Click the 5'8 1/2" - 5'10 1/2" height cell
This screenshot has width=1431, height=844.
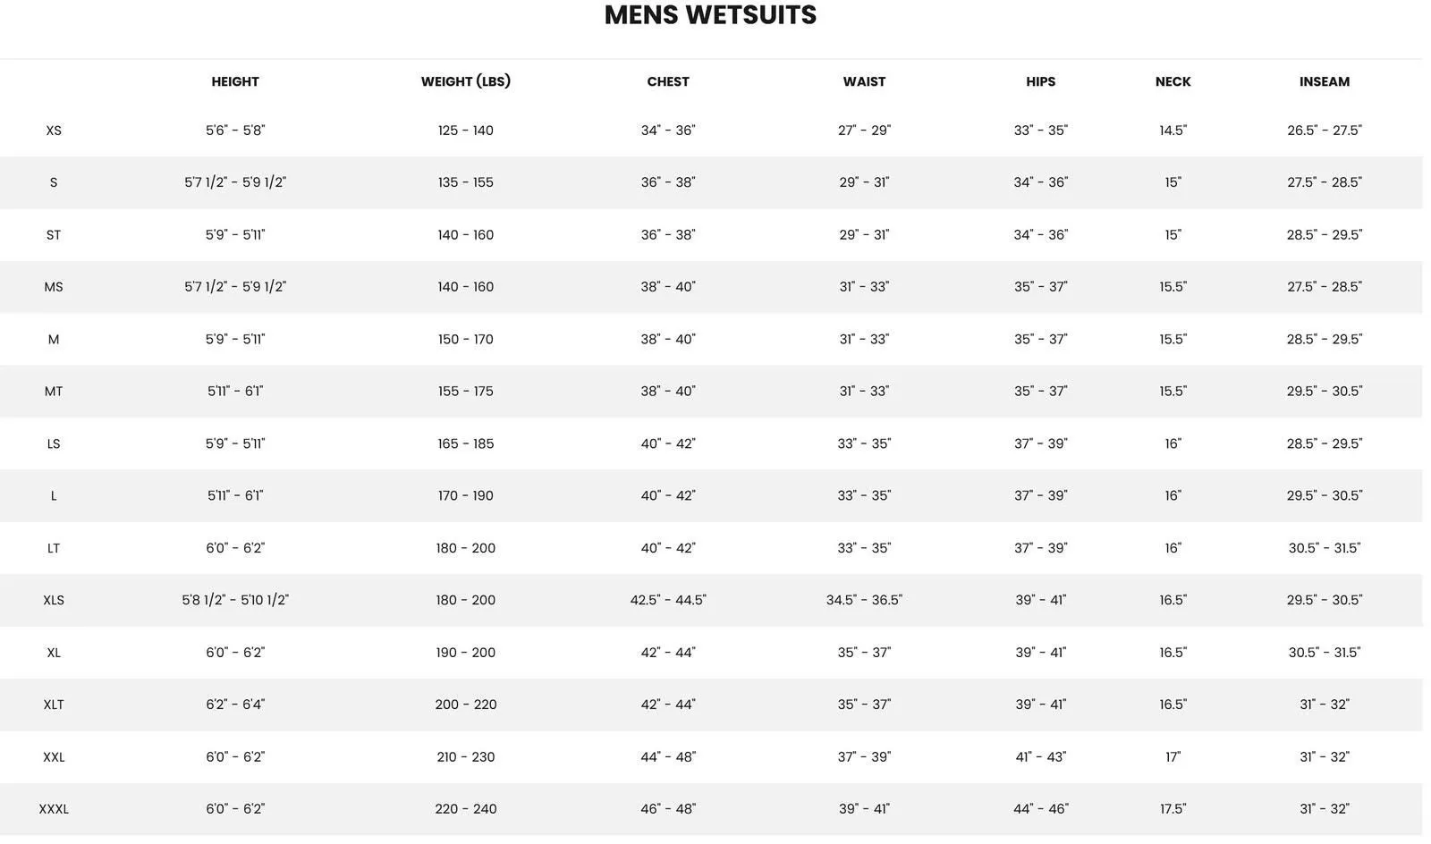pos(235,600)
